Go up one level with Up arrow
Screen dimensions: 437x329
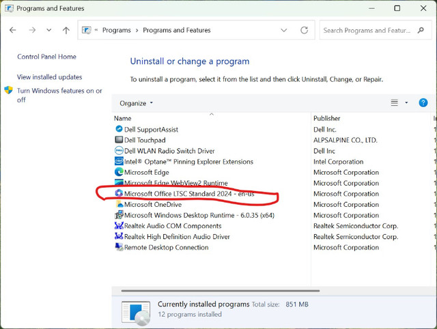click(66, 30)
